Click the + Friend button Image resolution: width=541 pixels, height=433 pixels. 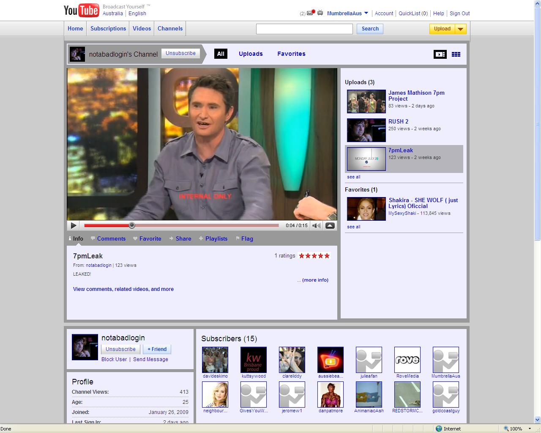157,349
